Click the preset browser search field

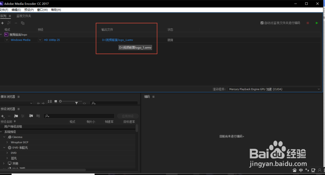click(79, 116)
